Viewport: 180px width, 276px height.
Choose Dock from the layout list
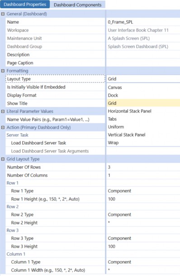143,95
